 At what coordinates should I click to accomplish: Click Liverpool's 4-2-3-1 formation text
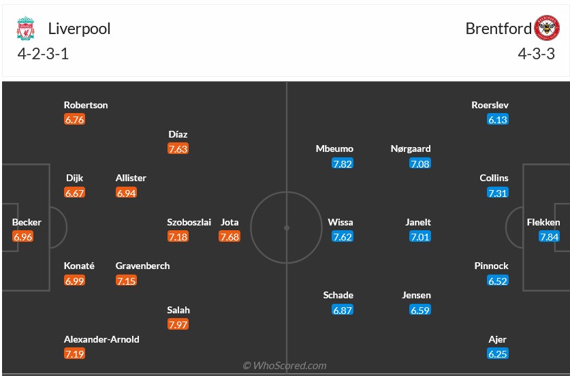coord(44,54)
